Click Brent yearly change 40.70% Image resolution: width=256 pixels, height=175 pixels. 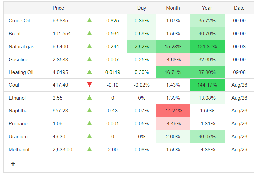[207, 34]
